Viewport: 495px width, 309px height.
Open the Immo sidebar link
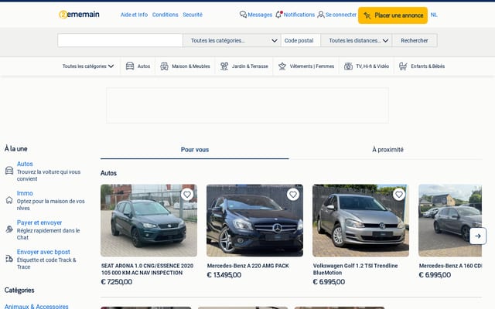25,193
